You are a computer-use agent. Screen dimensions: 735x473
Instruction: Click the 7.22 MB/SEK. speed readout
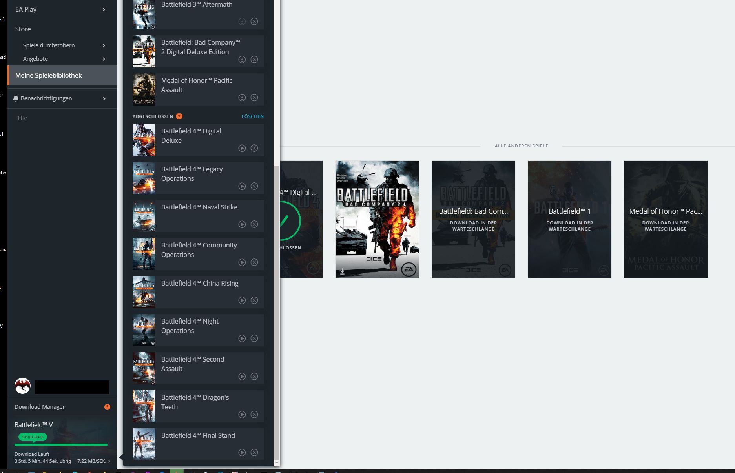pyautogui.click(x=92, y=461)
